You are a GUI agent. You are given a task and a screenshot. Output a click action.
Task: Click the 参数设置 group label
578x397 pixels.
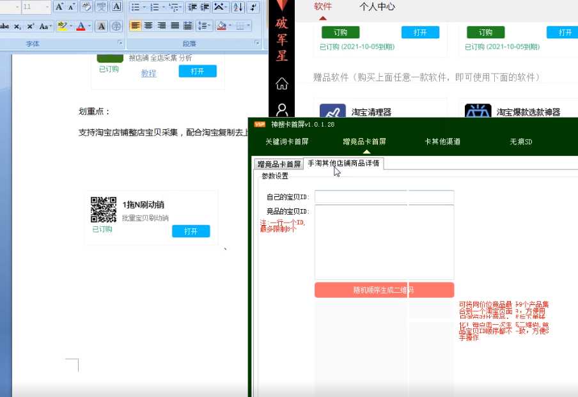pyautogui.click(x=275, y=176)
